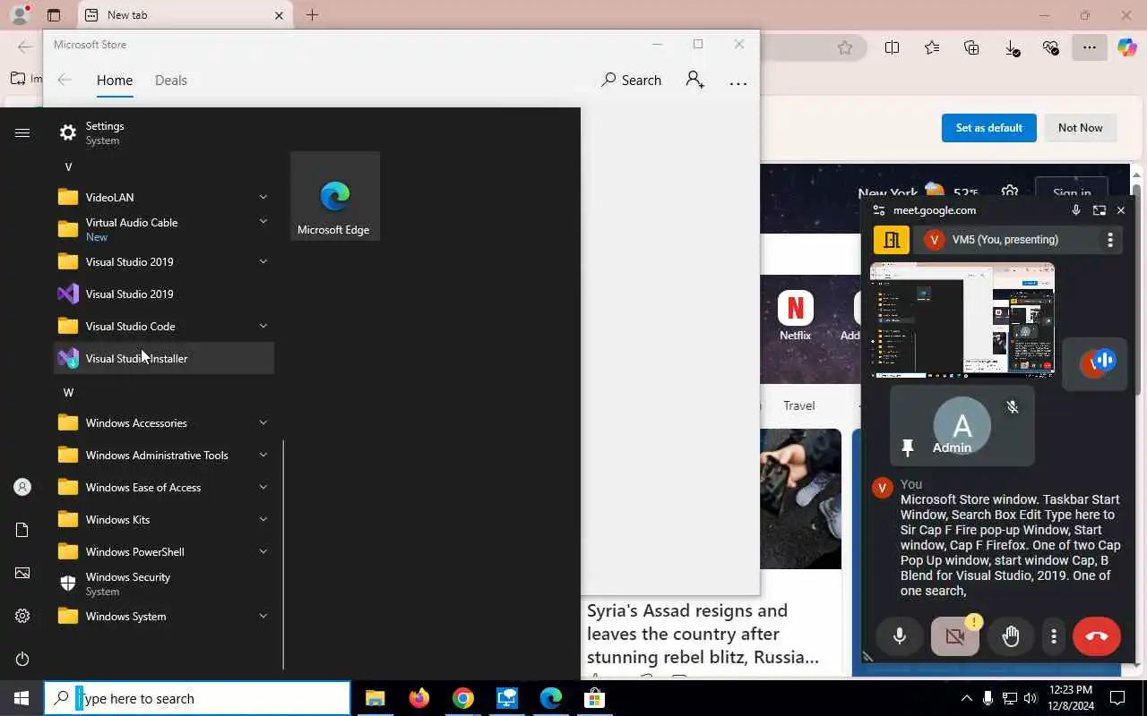The width and height of the screenshot is (1147, 716).
Task: Click the taskbar search box
Action: [197, 698]
